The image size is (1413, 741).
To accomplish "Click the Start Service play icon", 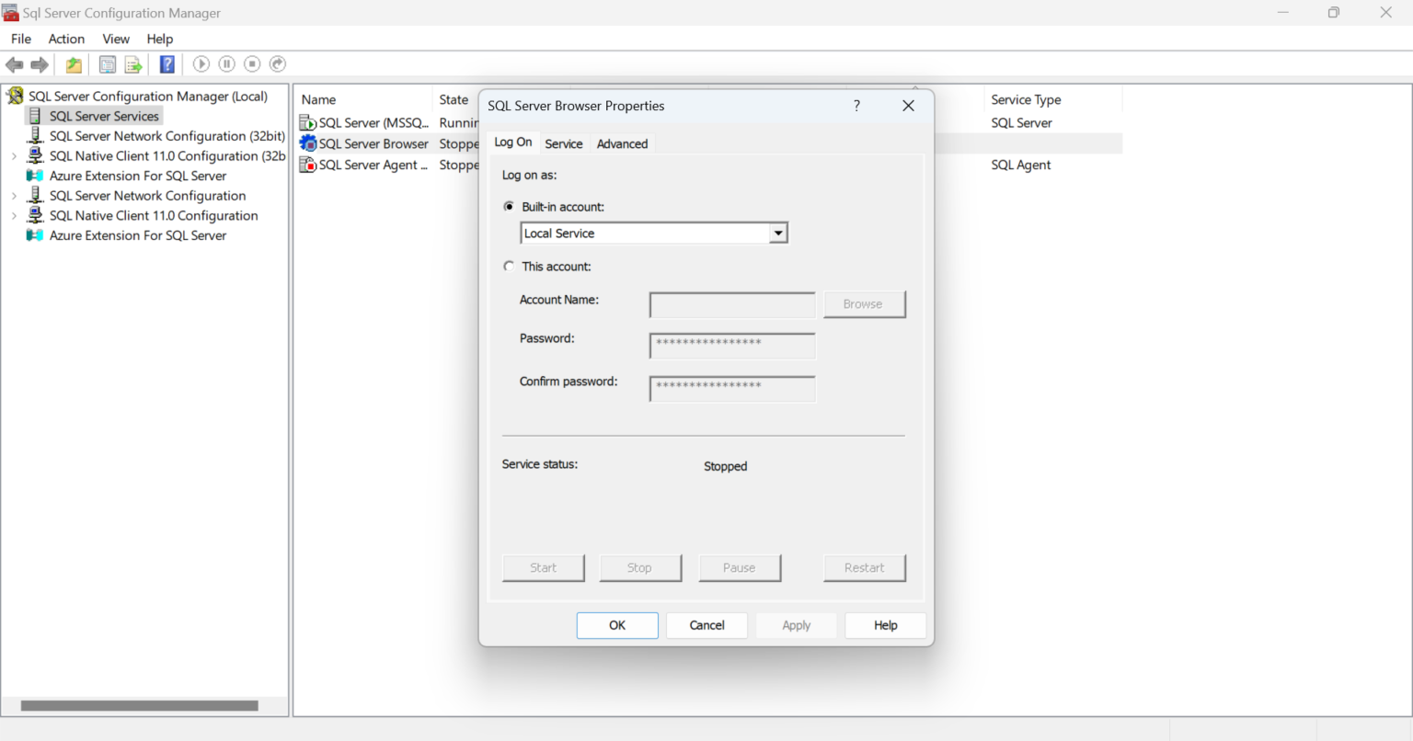I will 201,64.
